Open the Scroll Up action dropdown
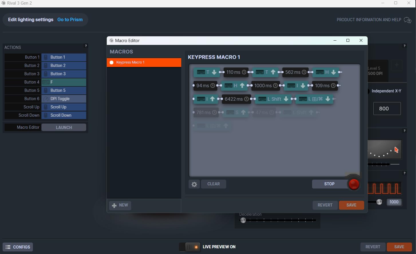Viewport: 416px width, 254px height. click(x=64, y=107)
